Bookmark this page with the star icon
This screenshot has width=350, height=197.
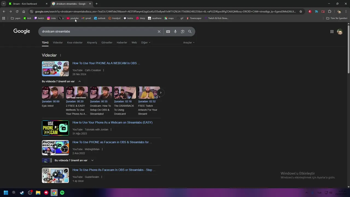(x=301, y=11)
